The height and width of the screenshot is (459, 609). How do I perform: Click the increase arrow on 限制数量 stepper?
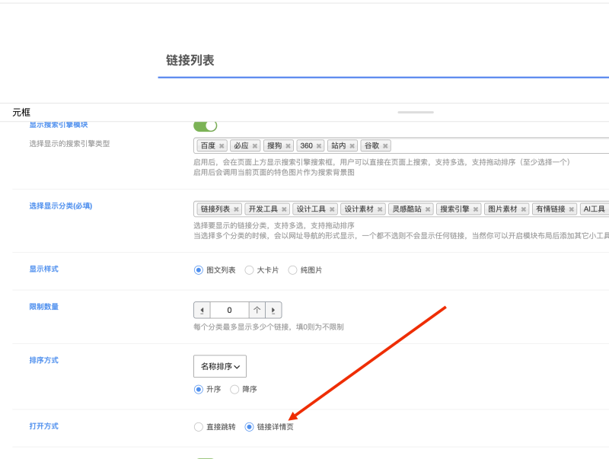(x=273, y=311)
